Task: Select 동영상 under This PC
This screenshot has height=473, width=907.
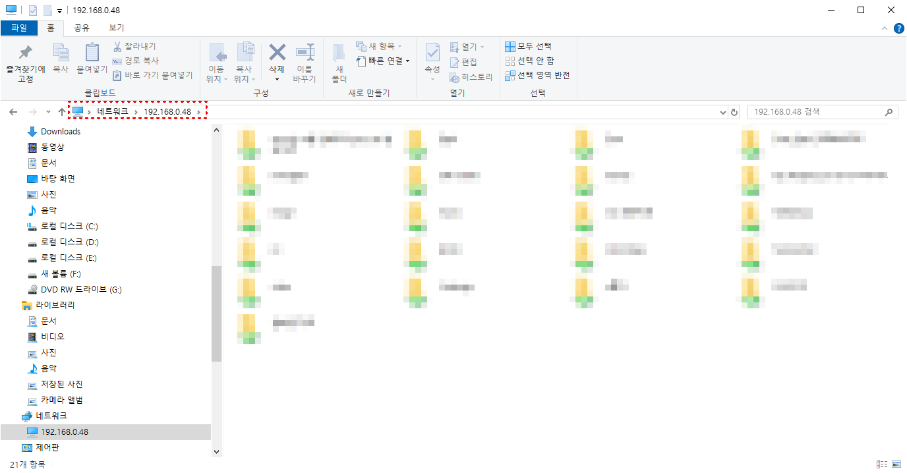Action: tap(53, 147)
